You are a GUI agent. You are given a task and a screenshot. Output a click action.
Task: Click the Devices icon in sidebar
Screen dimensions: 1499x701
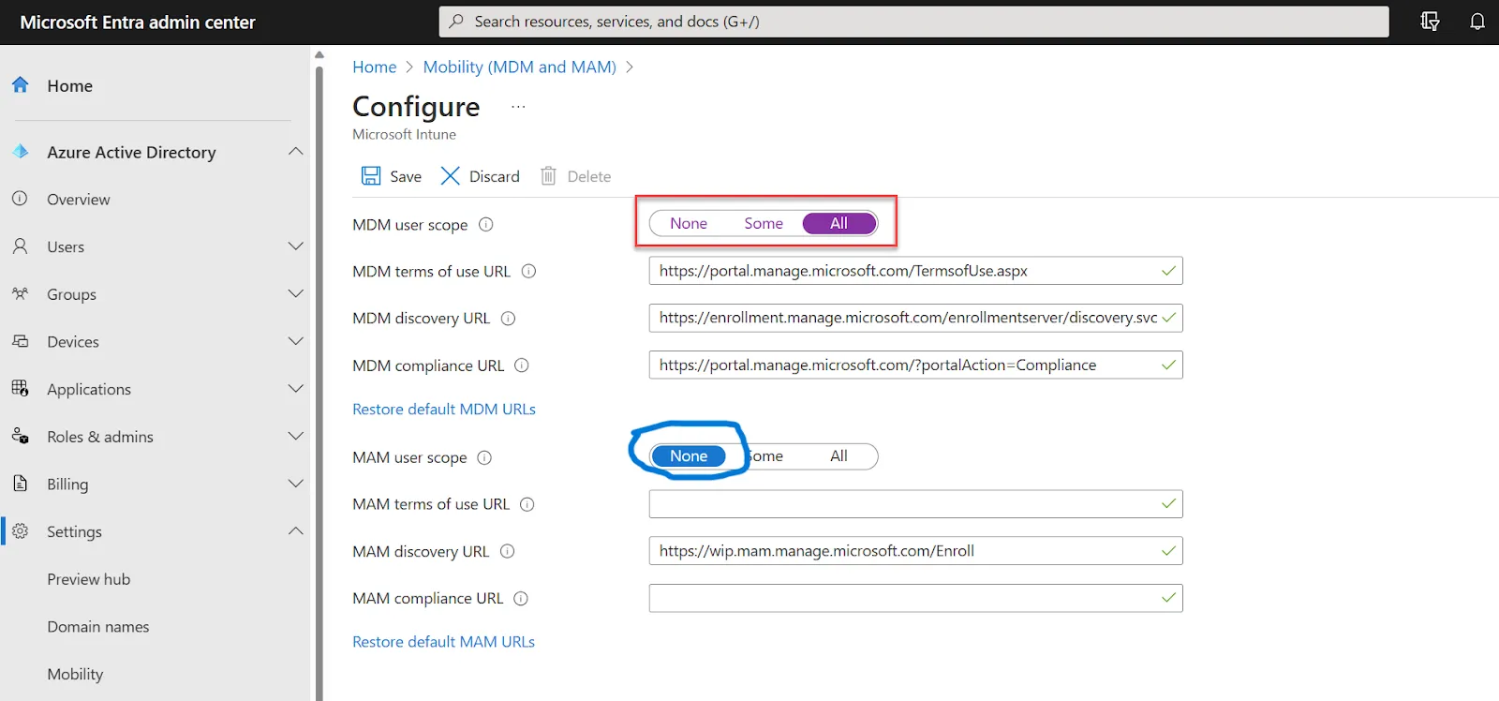(x=20, y=341)
